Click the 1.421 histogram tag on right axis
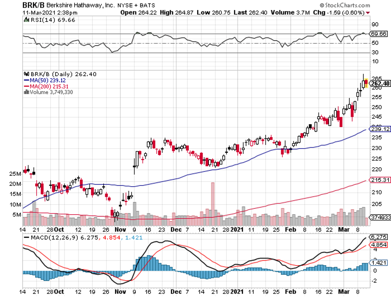Viewport: 391px width, 297px height. [x=379, y=263]
